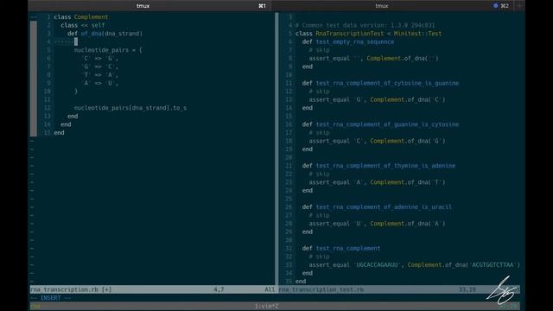
Task: Click the 'rna_transcription.rb [+]' status line
Action: (x=71, y=289)
